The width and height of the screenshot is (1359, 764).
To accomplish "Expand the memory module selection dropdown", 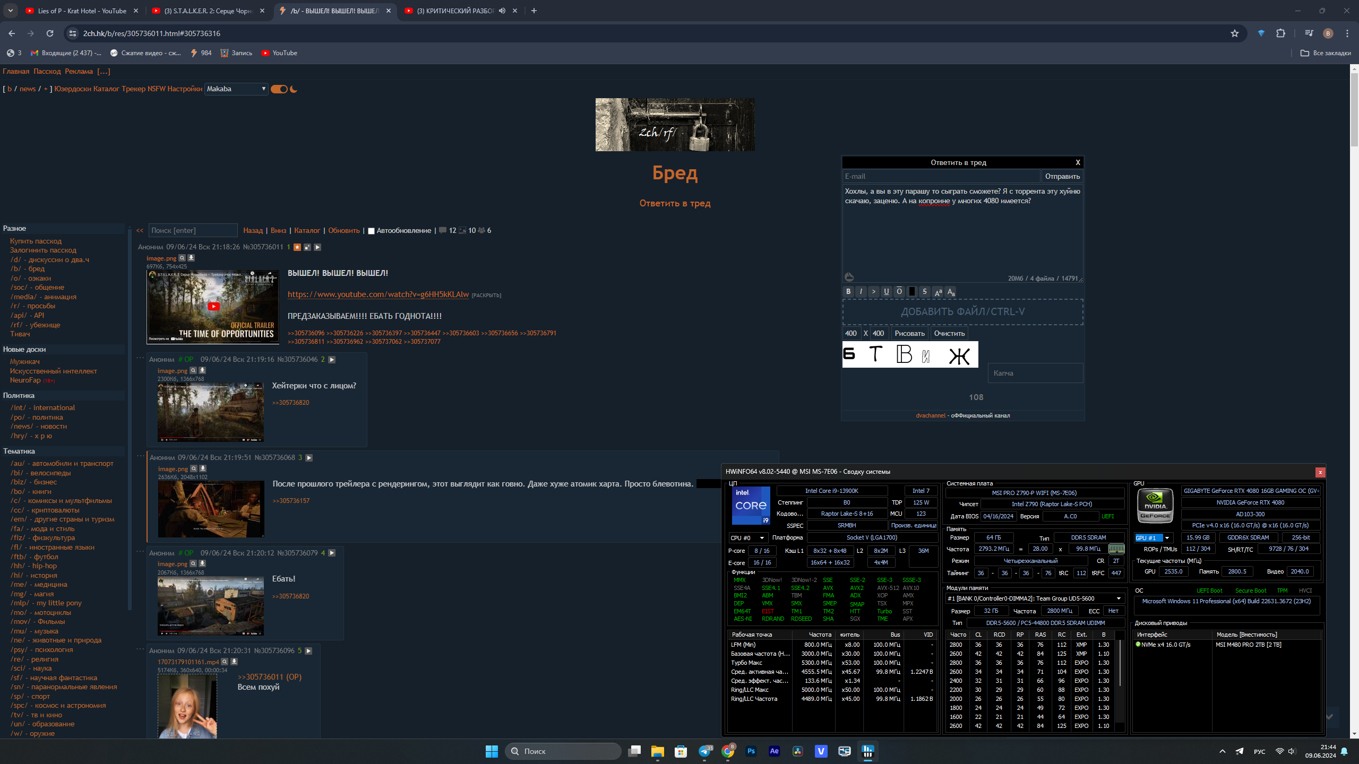I will tap(1119, 598).
